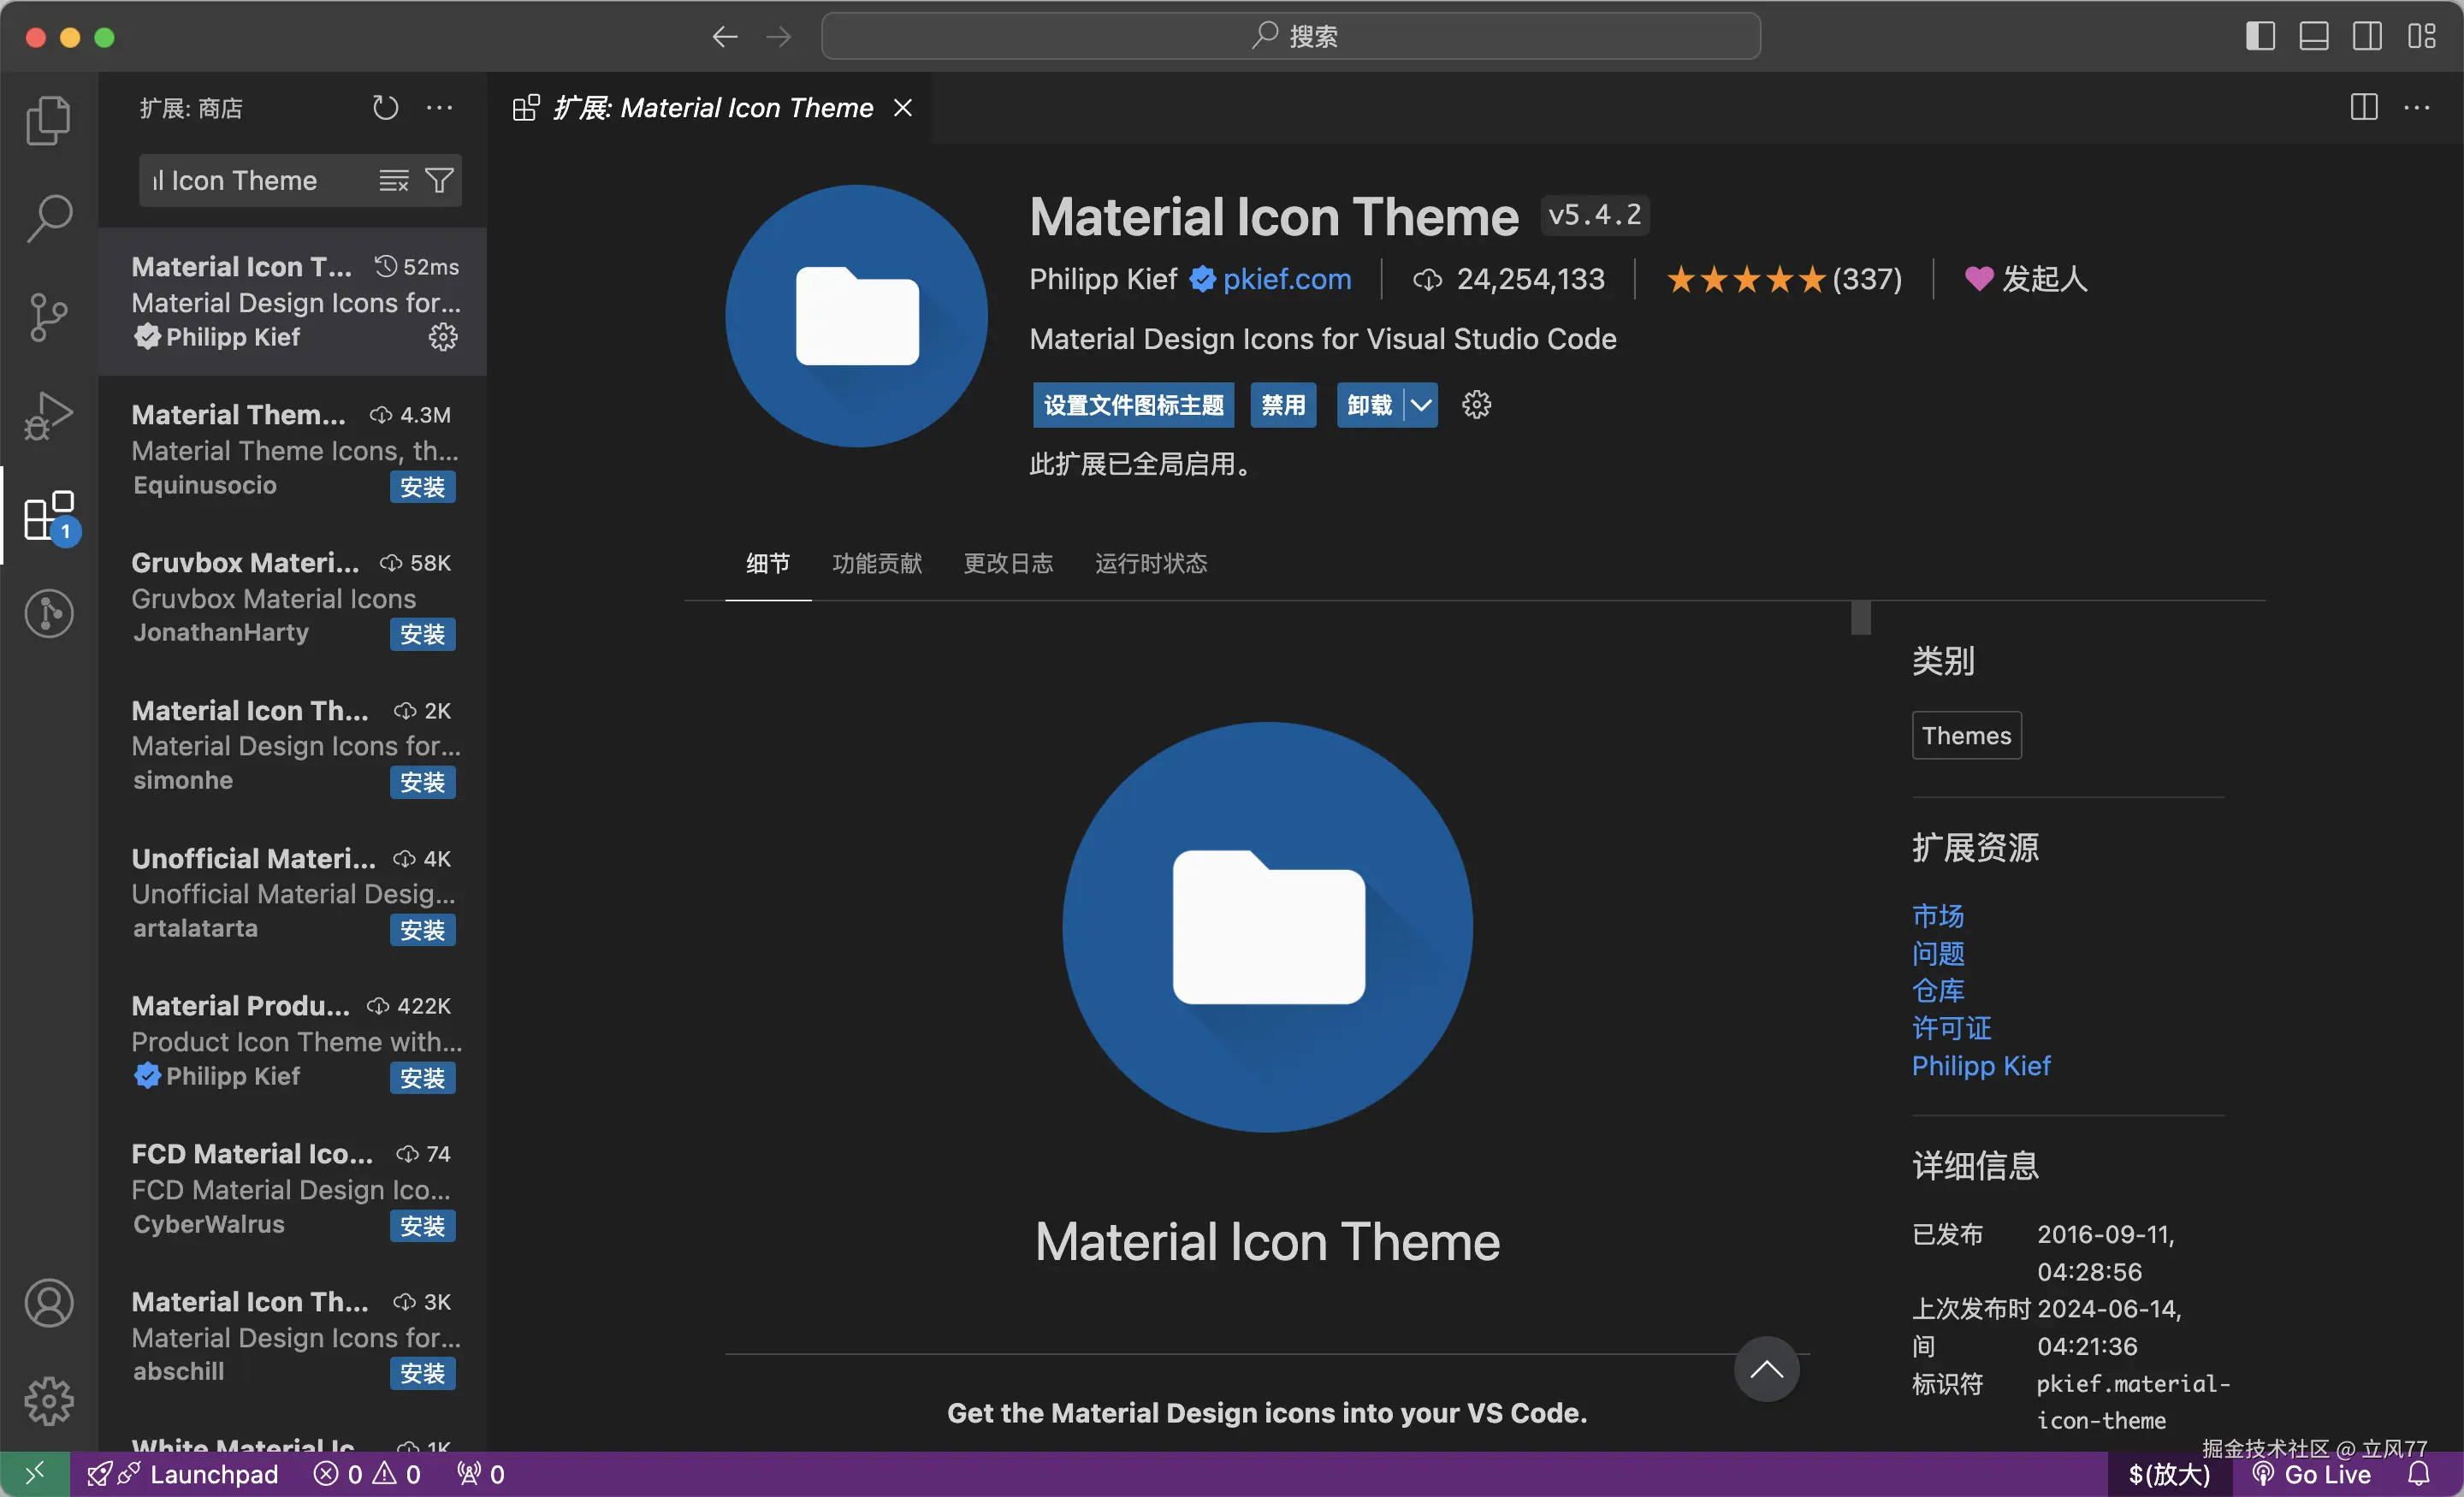Click Go Live in status bar
The image size is (2464, 1497).
point(2311,1474)
